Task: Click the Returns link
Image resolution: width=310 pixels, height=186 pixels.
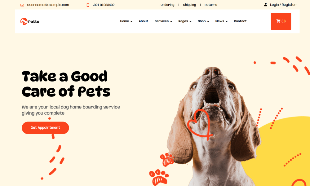Action: point(211,5)
